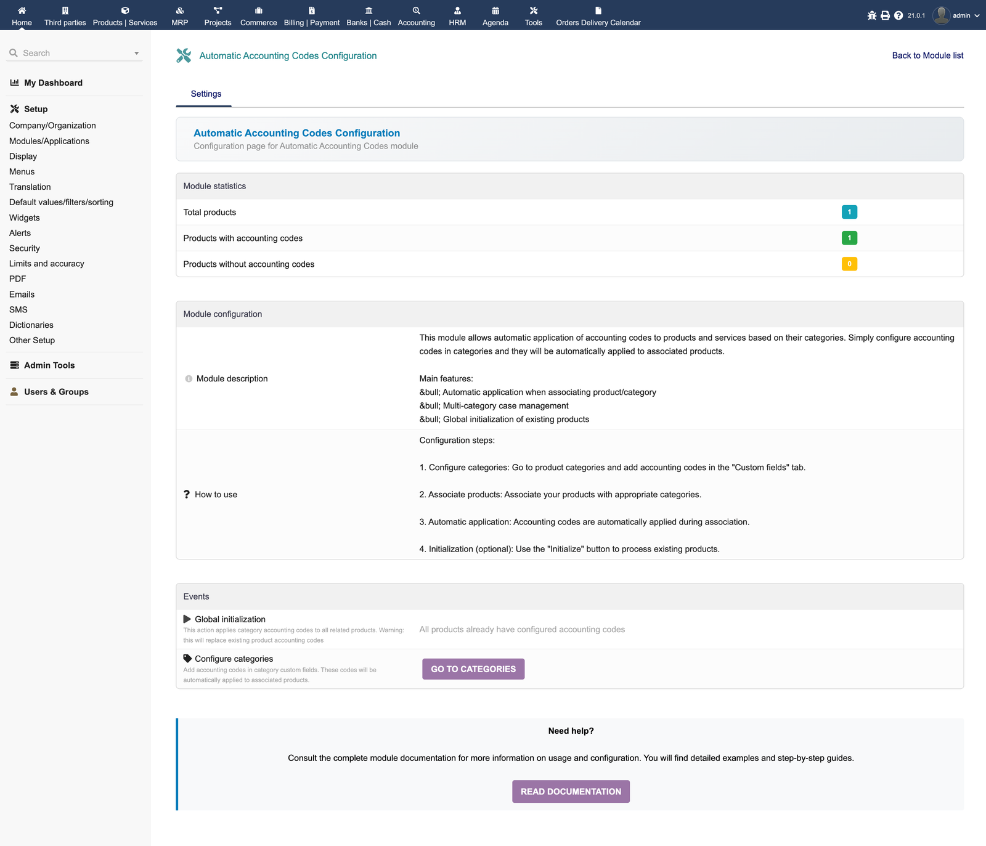Click the yellow products without codes badge

click(849, 264)
